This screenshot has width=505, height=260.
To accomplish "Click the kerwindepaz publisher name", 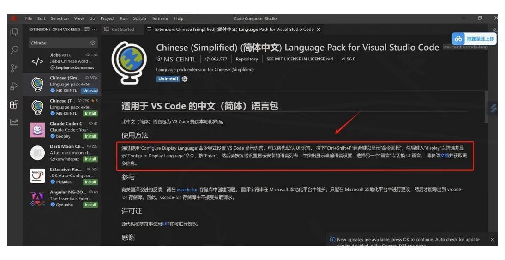I will coord(66,159).
